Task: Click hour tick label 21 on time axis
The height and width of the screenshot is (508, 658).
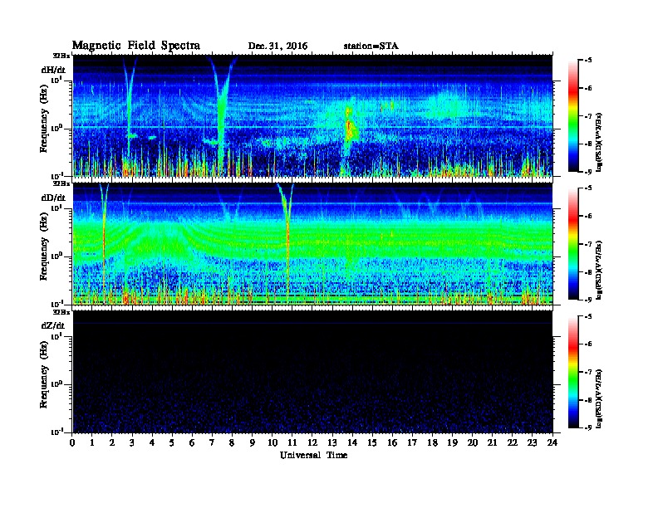Action: coord(492,442)
